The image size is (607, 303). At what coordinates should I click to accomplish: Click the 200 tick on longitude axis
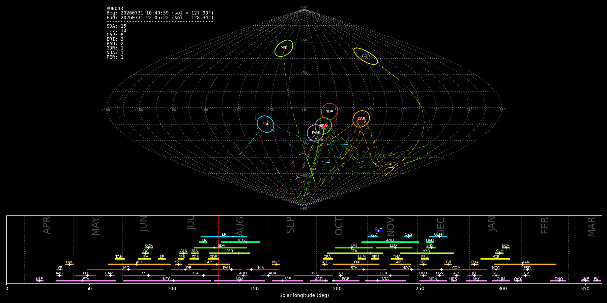[x=337, y=289]
